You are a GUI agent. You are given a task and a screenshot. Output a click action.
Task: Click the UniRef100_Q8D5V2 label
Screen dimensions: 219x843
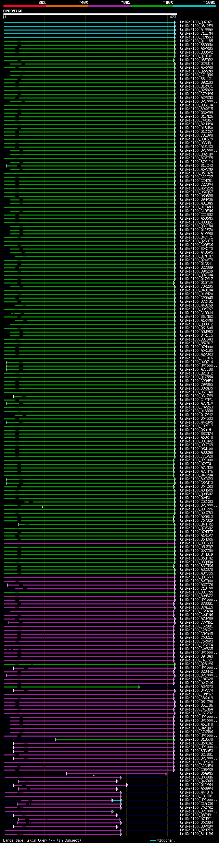point(196,53)
